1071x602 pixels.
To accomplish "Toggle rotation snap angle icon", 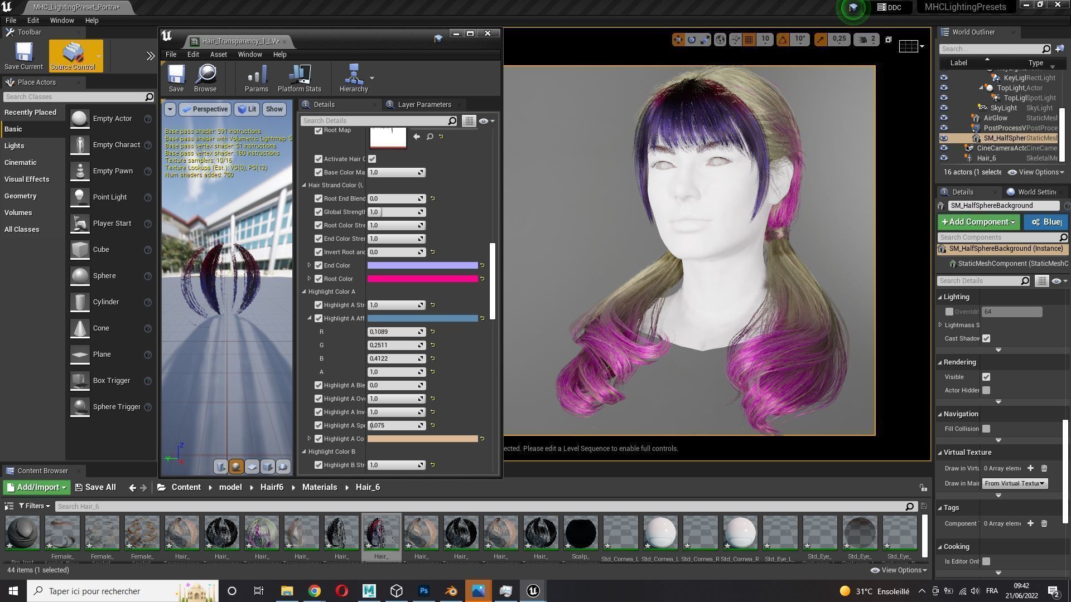I will 783,40.
